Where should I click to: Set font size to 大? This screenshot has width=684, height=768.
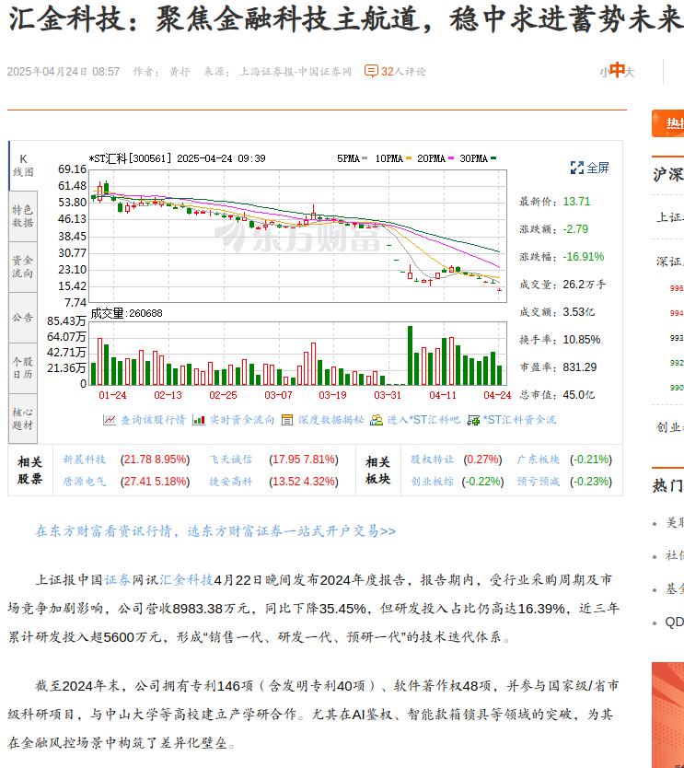630,73
